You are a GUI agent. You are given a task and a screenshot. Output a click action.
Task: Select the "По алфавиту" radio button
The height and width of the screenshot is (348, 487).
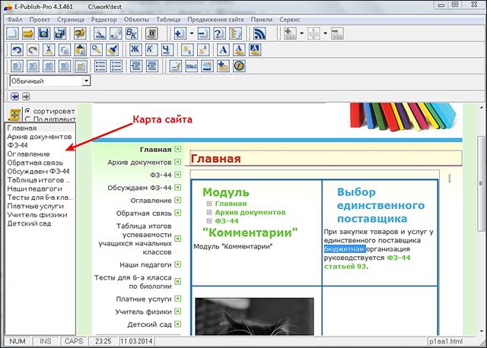coord(28,119)
